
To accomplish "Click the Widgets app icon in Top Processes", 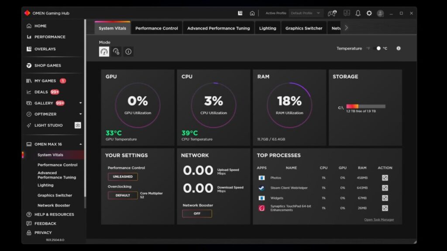I will coord(261,198).
